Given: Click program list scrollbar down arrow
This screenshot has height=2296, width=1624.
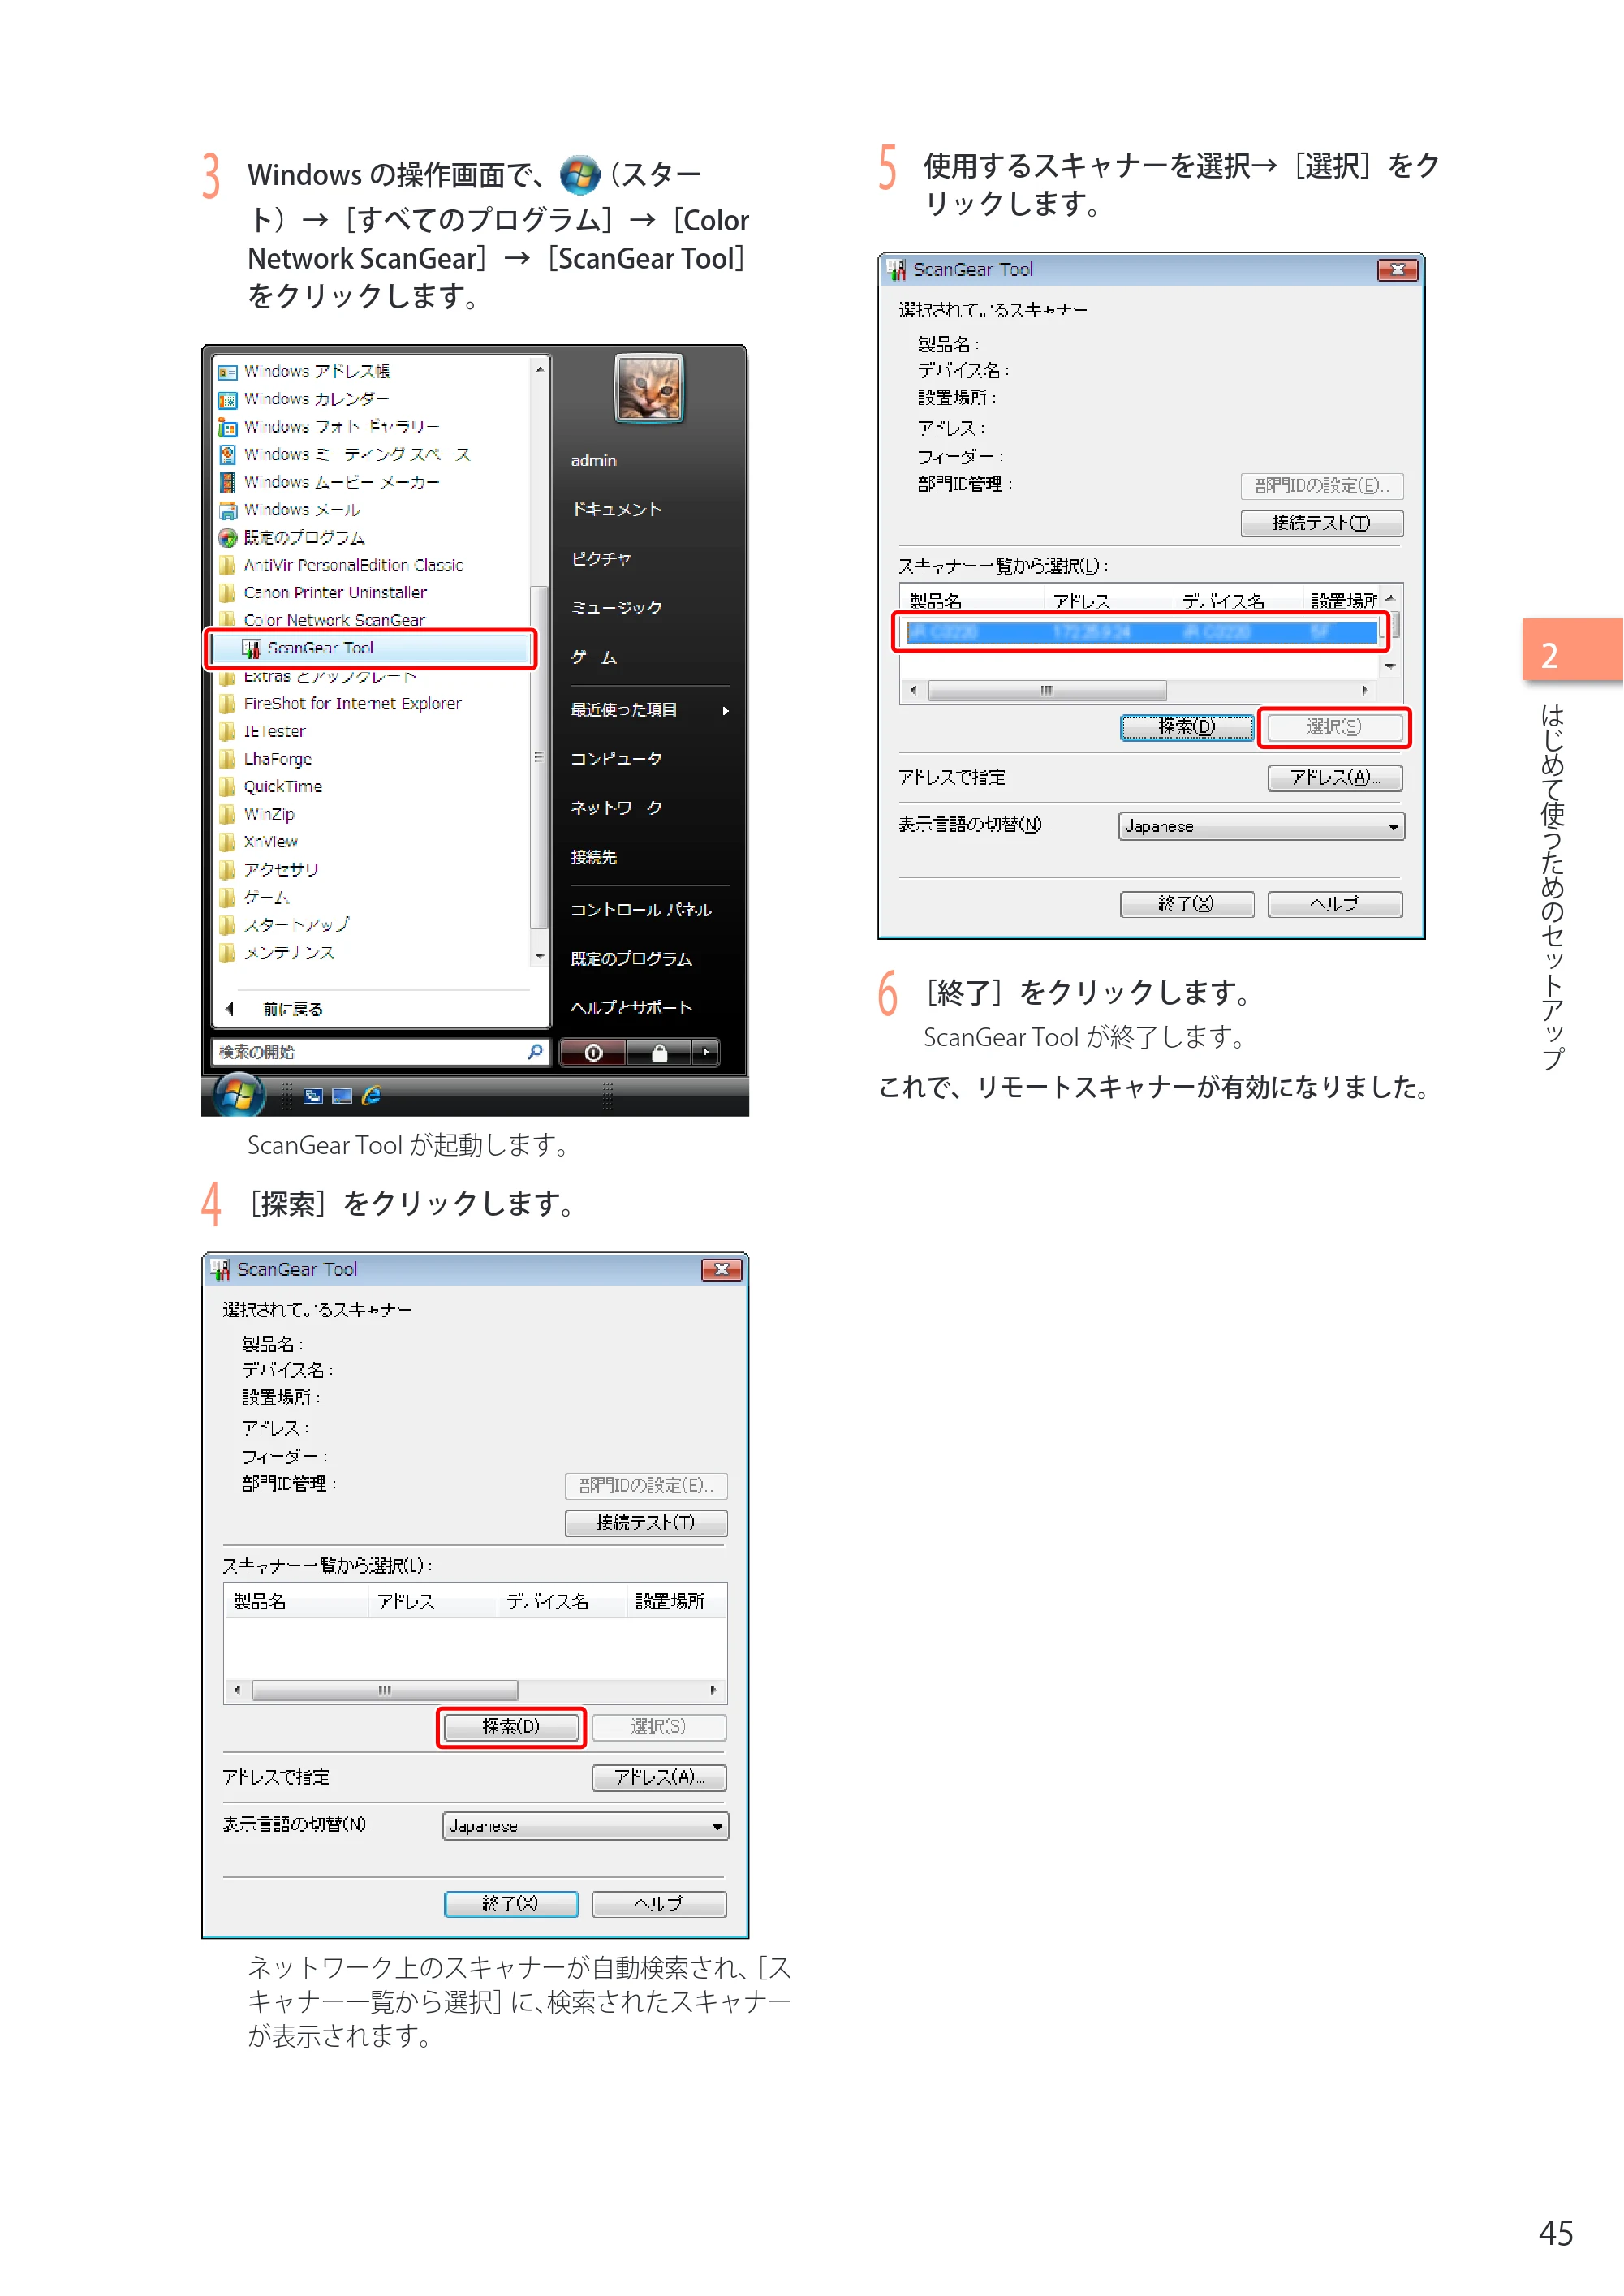Looking at the screenshot, I should (x=540, y=957).
